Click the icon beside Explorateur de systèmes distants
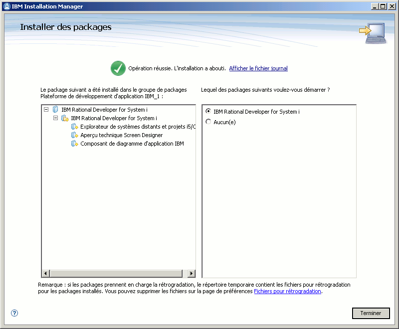399x329 pixels. tap(74, 127)
